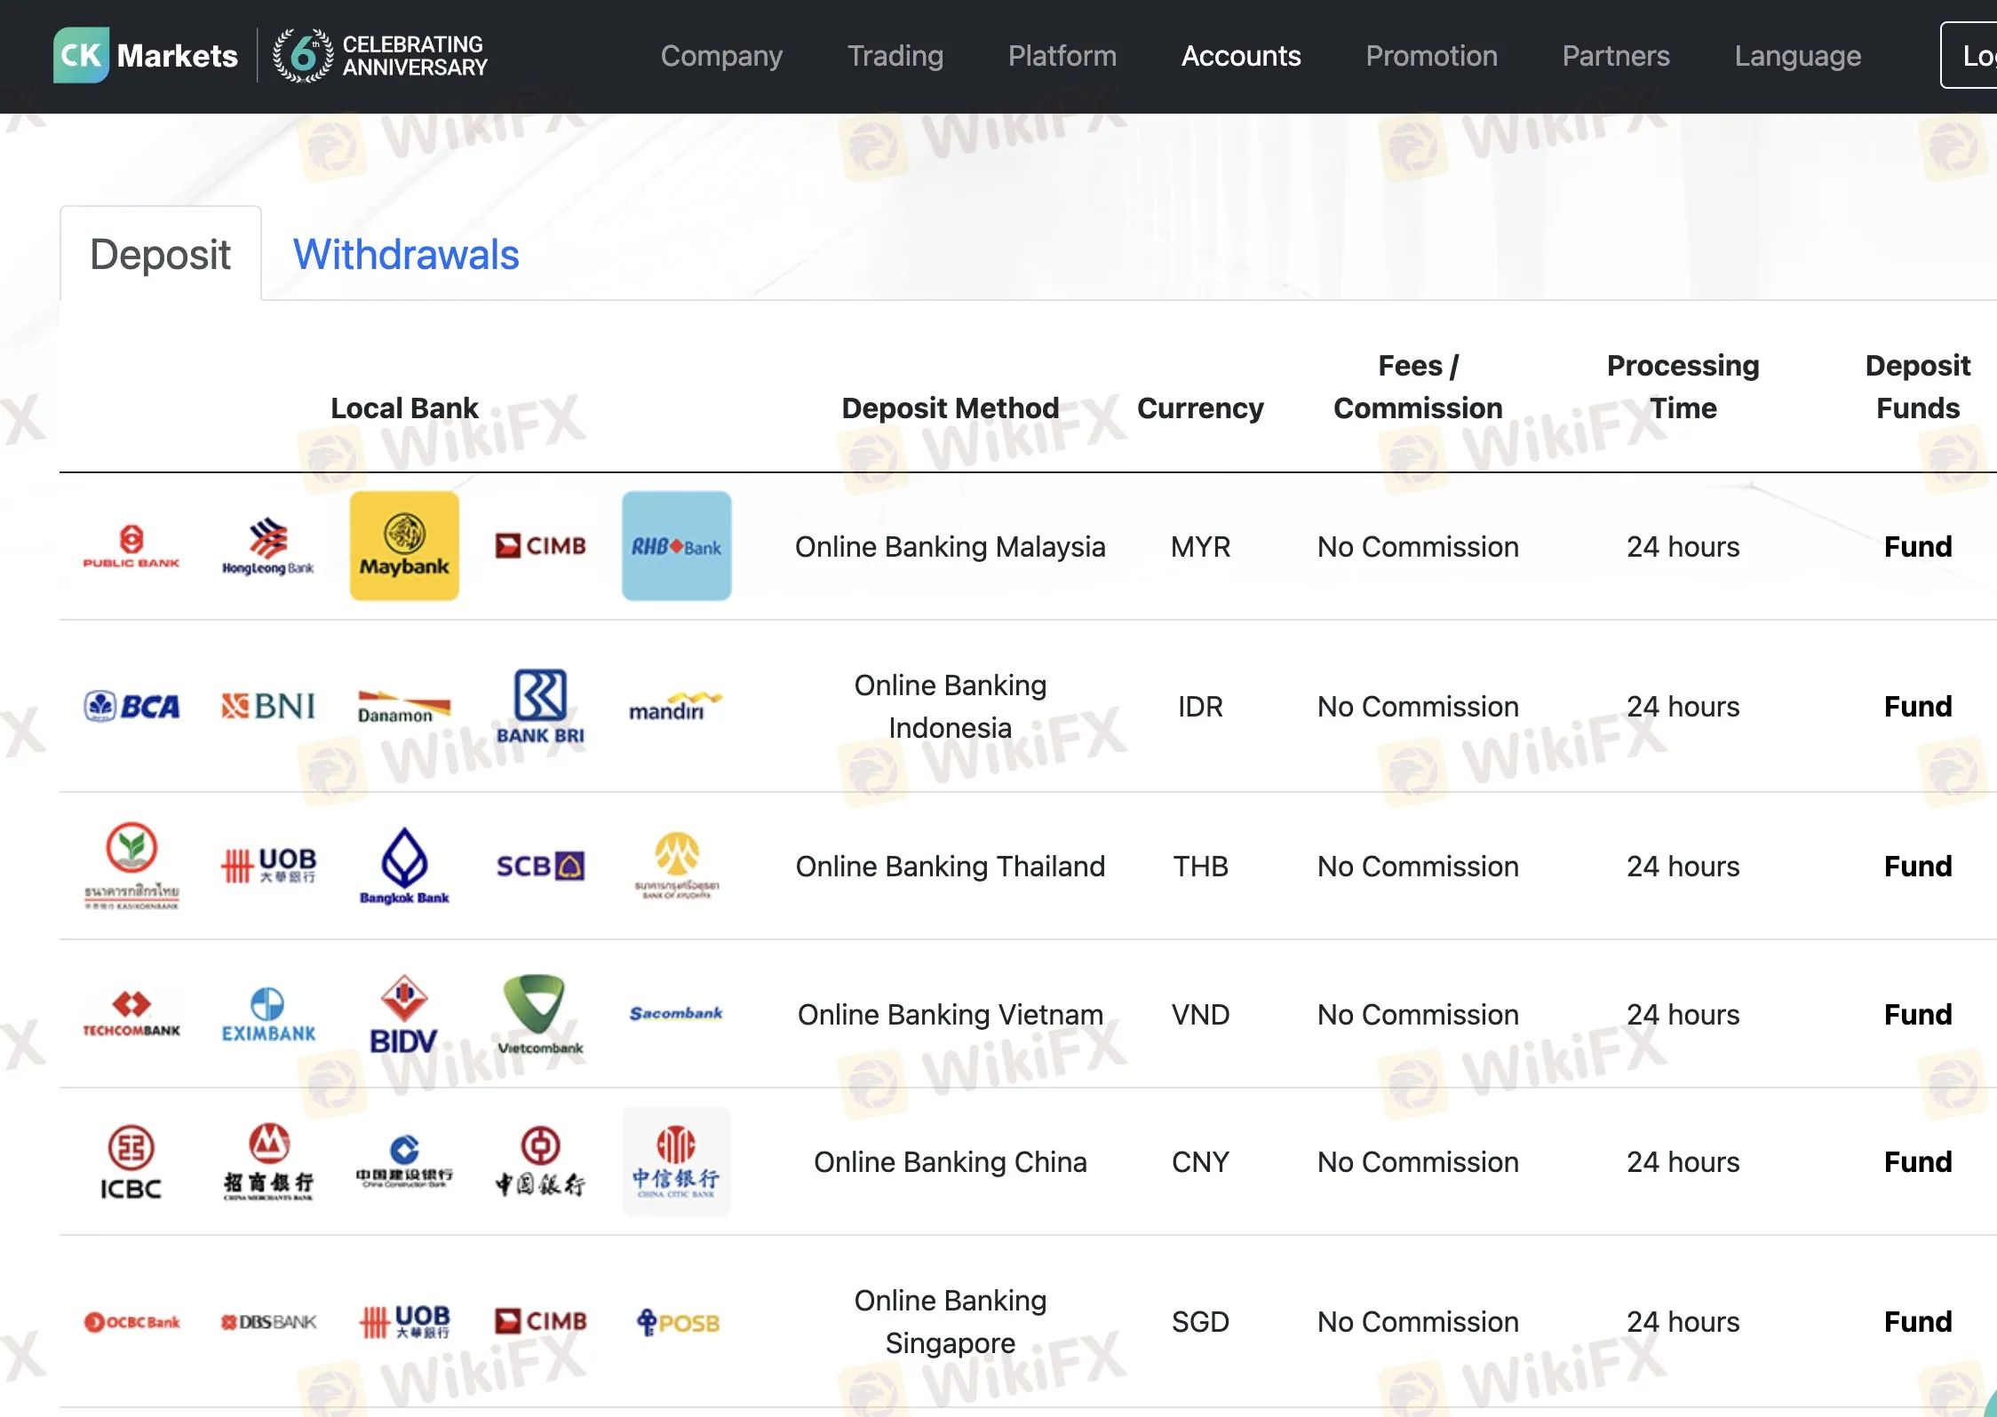Click the "MYR" currency cell
The image size is (1997, 1417).
1200,547
